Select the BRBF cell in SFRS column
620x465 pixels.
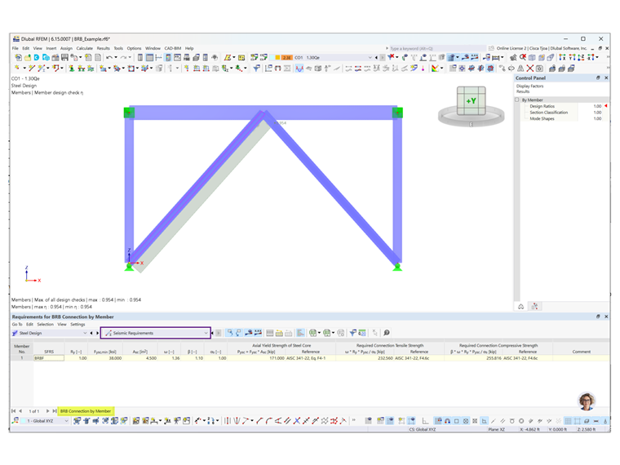click(x=49, y=358)
